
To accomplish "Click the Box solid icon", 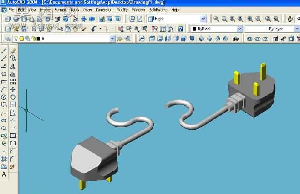I will [8, 19].
